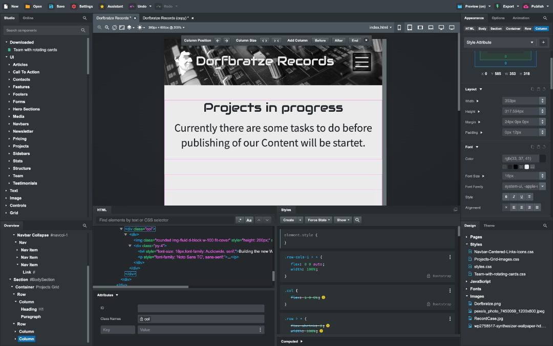
Task: Switch to the Options tab
Action: 498,18
